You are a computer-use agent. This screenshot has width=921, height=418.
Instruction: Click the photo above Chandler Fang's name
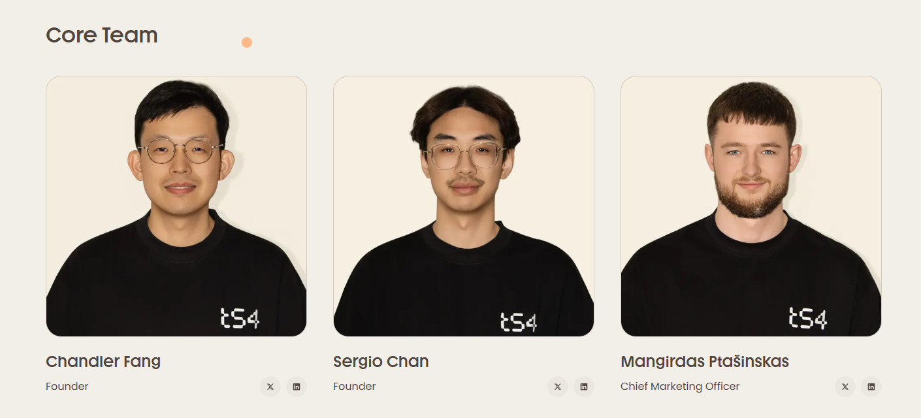pyautogui.click(x=176, y=206)
